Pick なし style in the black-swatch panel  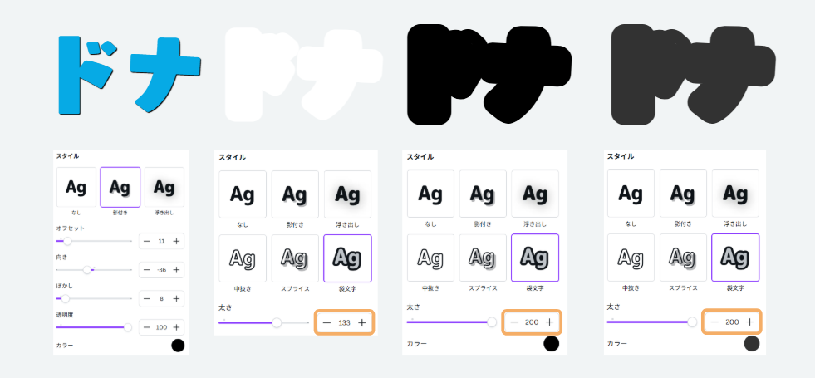tap(430, 194)
